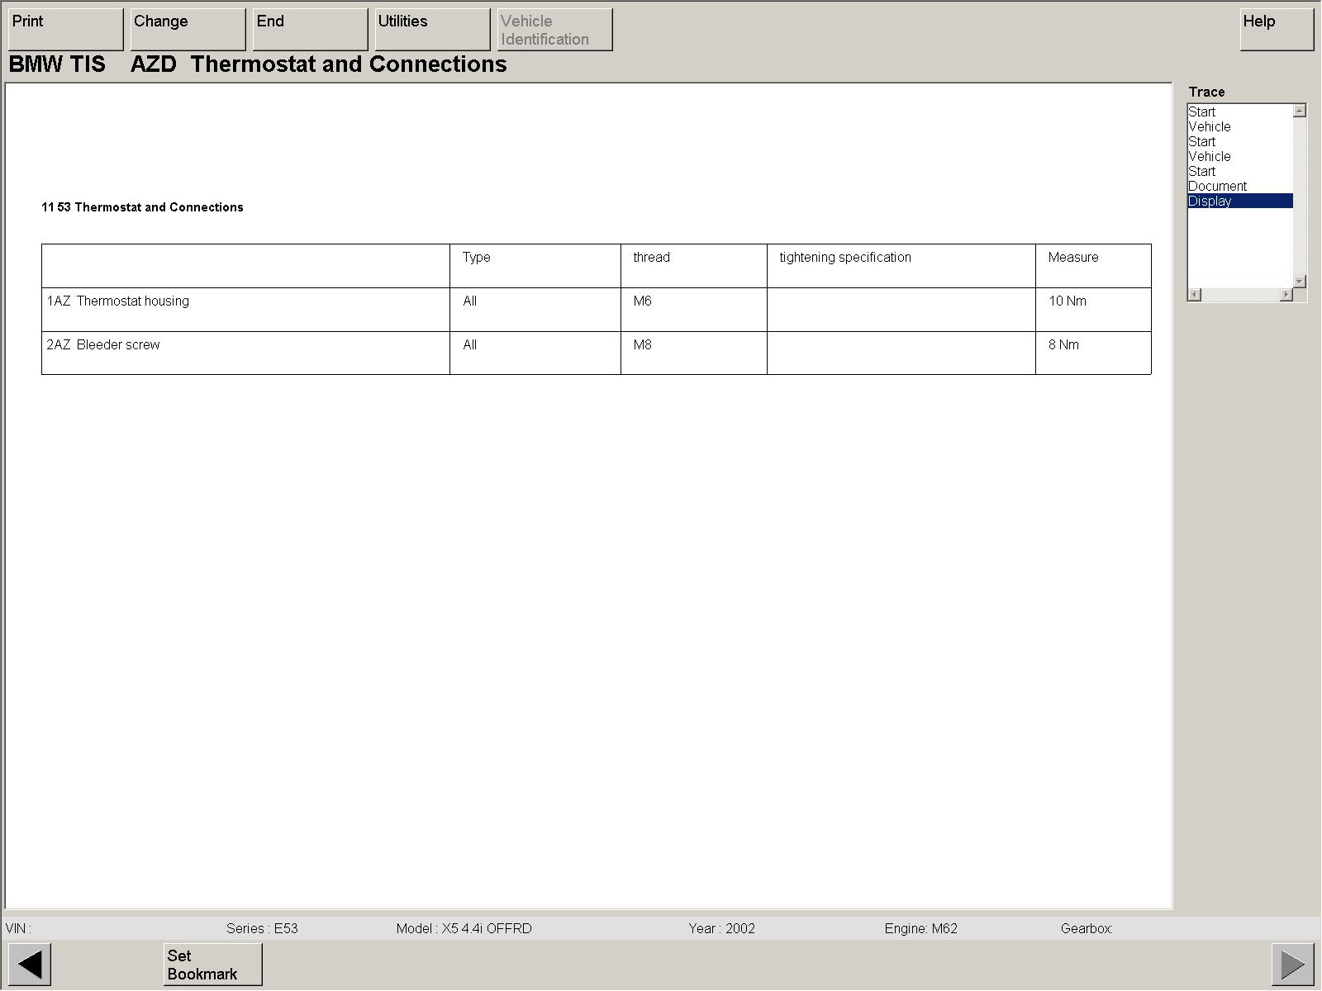Open the Help button

1276,30
